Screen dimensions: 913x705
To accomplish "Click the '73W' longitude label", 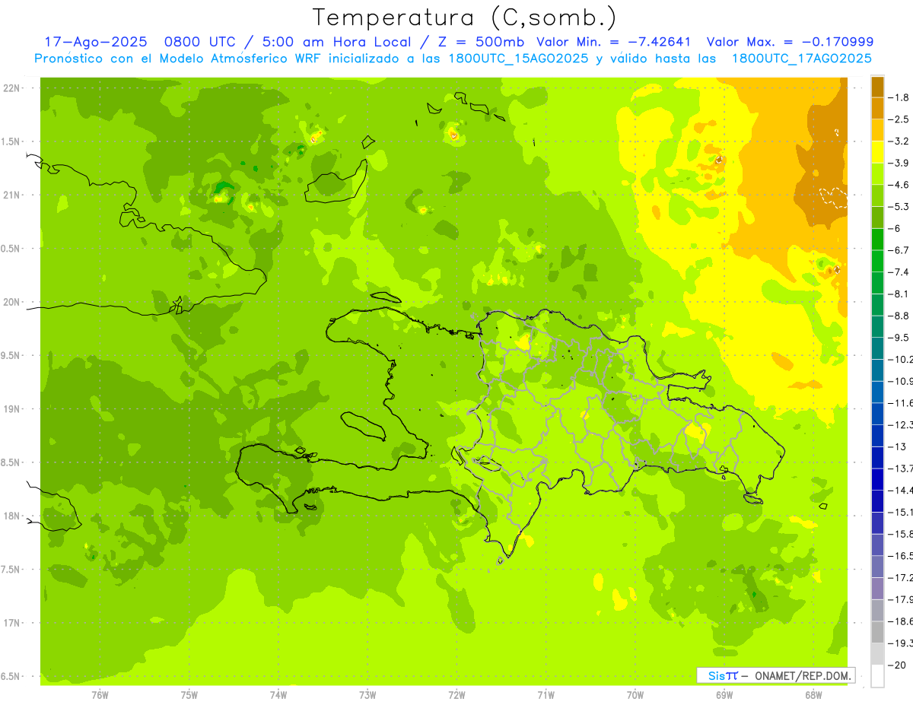I will [367, 694].
